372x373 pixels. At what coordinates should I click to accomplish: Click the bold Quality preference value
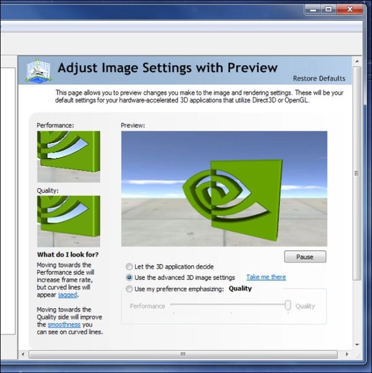tap(240, 289)
